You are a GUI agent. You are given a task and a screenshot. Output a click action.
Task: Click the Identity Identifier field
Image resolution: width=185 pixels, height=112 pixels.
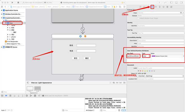click(x=161, y=26)
